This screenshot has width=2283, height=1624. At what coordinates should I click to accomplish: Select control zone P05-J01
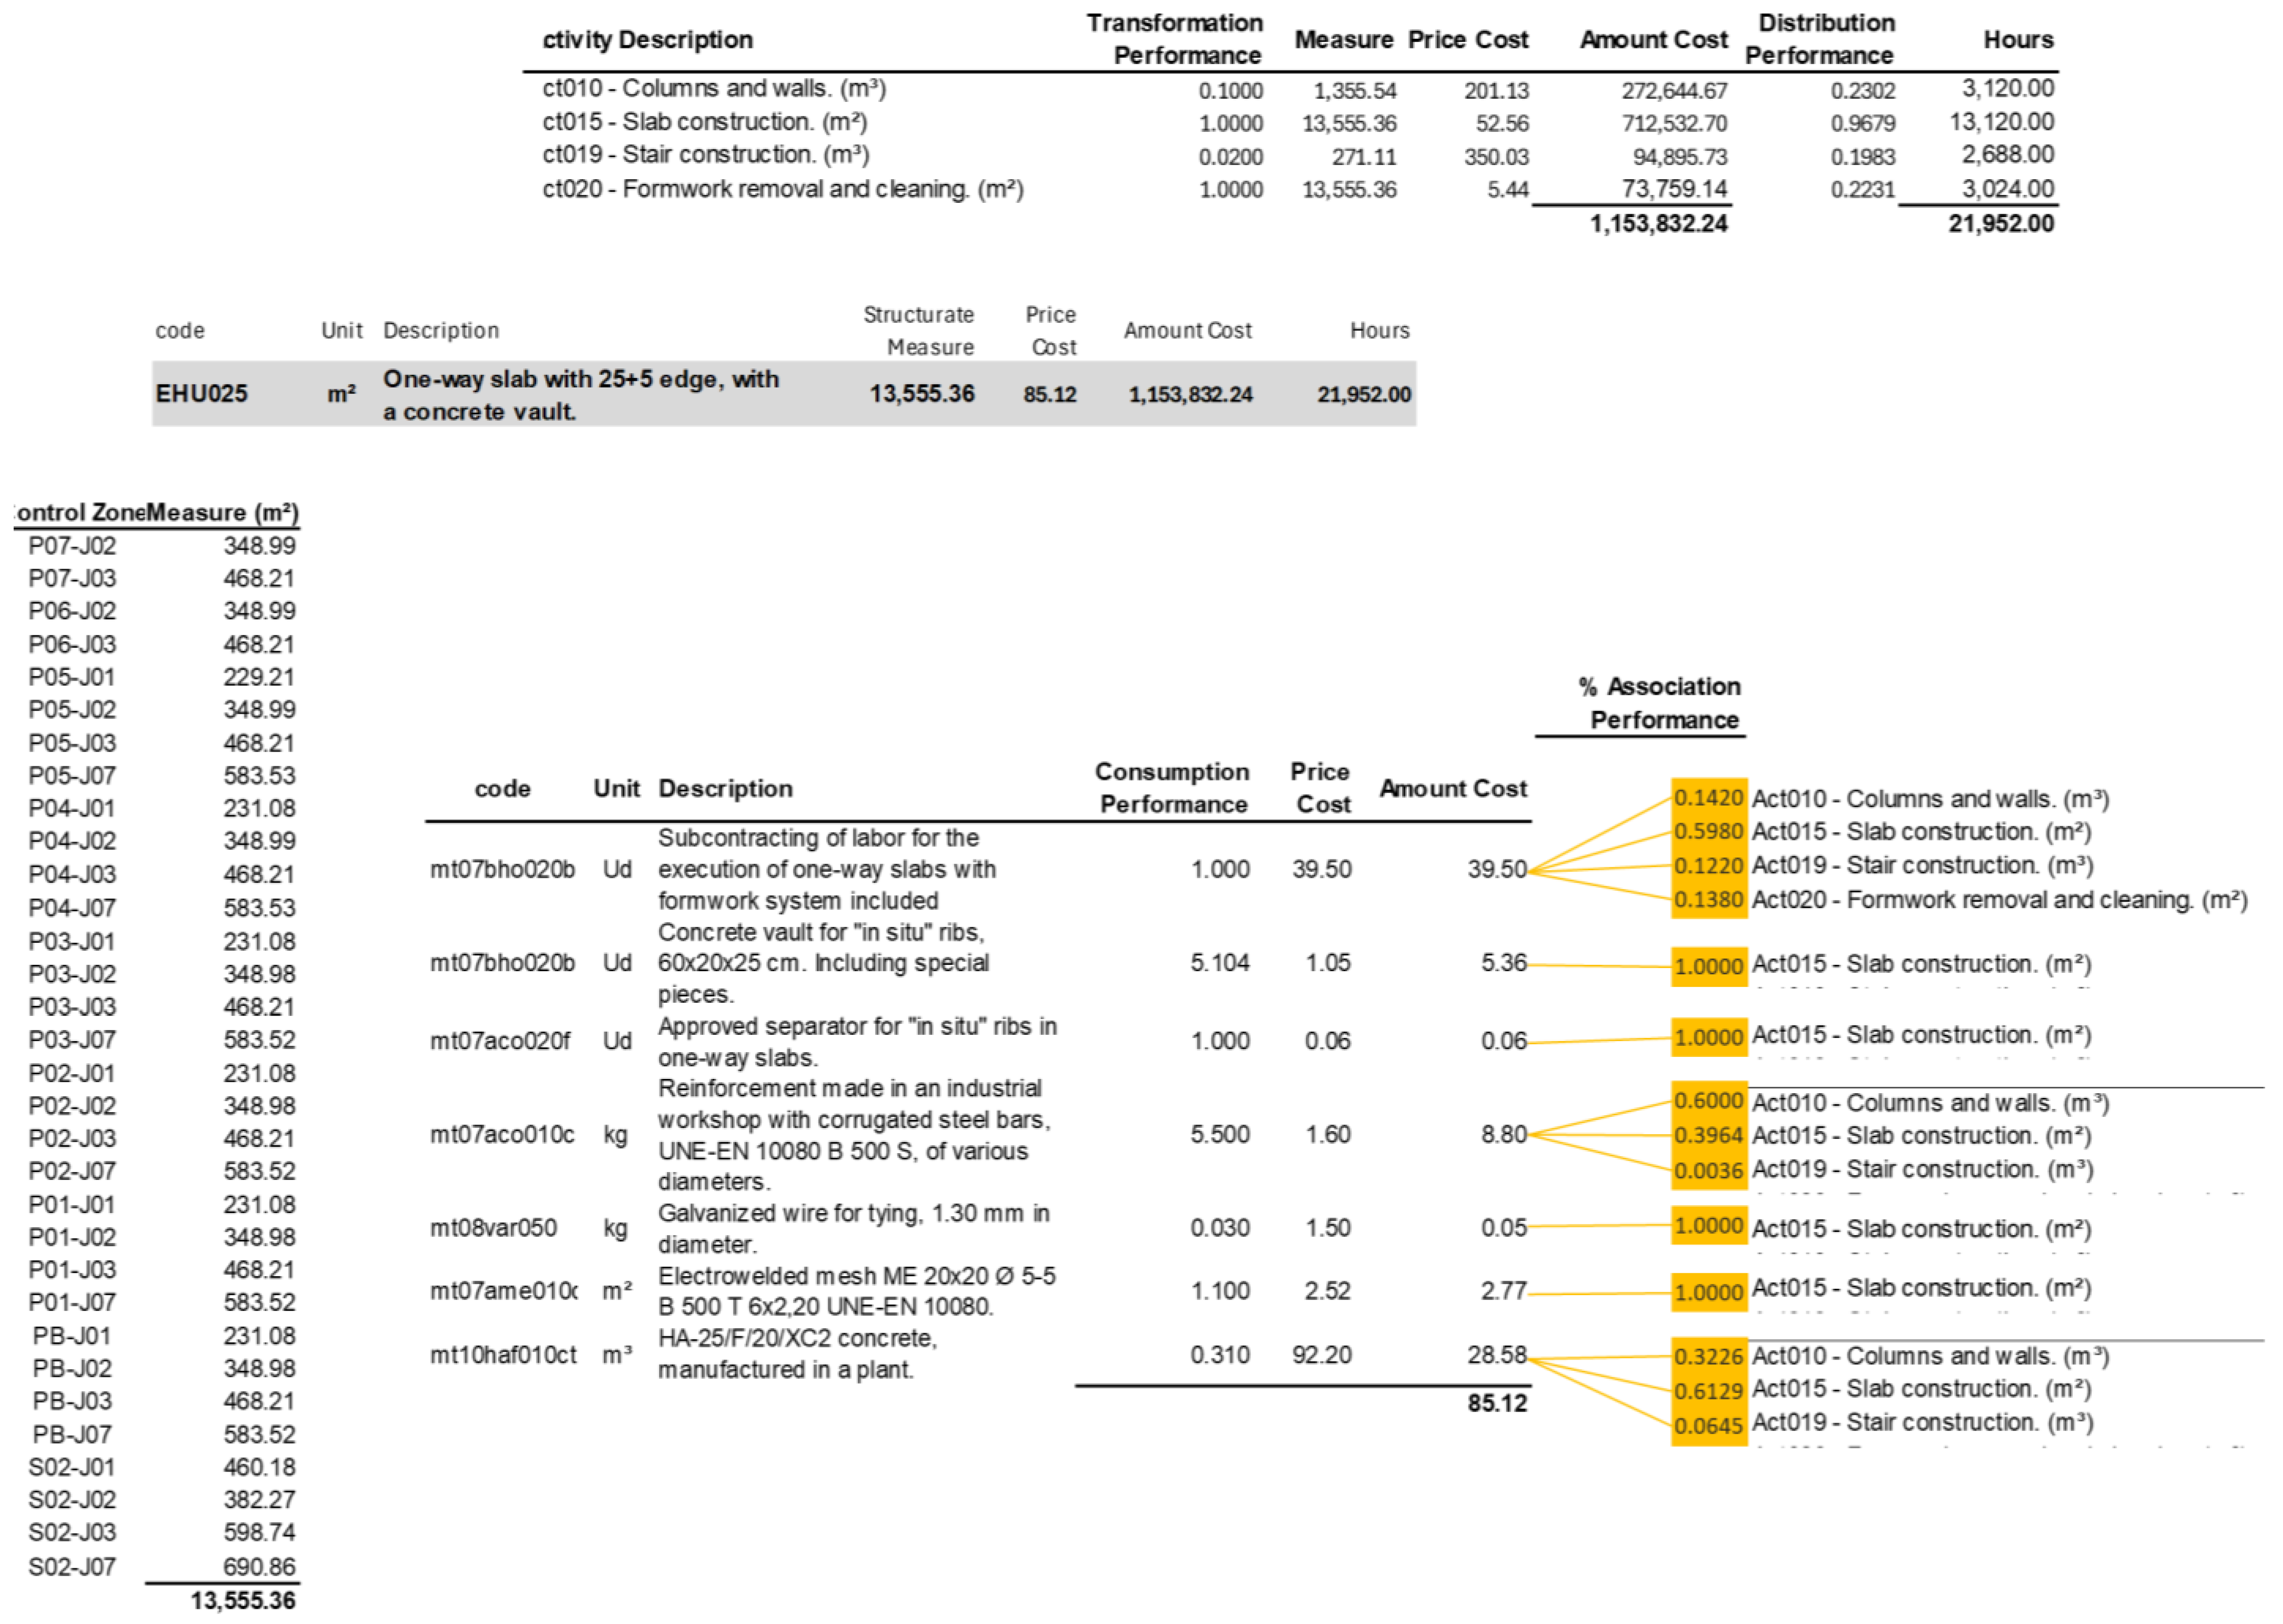(x=72, y=677)
